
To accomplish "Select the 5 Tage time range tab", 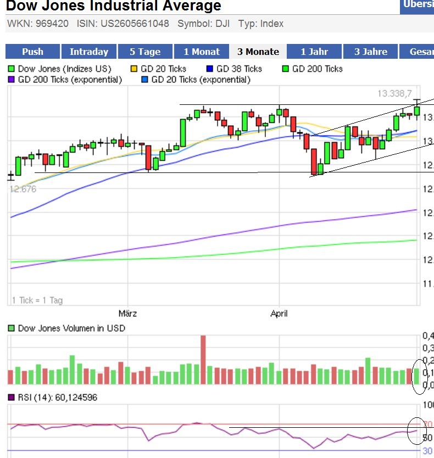I will pos(145,52).
